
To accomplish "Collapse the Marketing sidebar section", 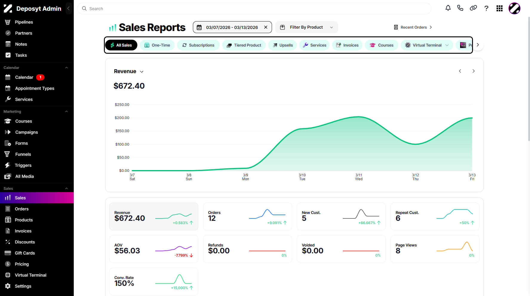I will 67,112.
